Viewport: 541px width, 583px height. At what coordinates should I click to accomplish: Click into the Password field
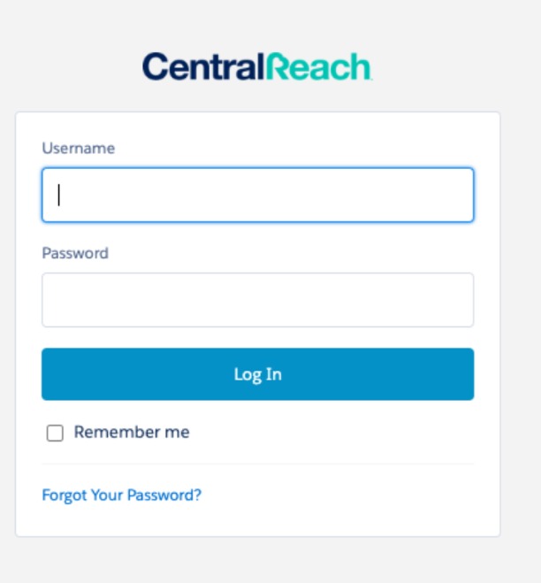tap(257, 300)
